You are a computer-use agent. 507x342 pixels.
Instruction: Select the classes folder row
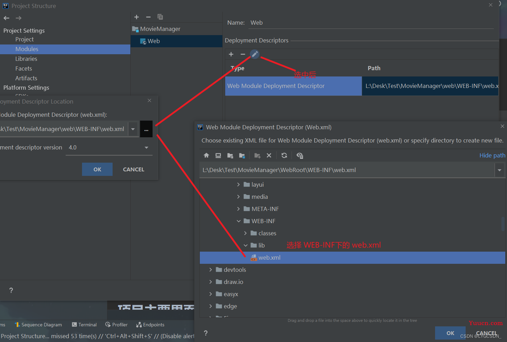352,233
